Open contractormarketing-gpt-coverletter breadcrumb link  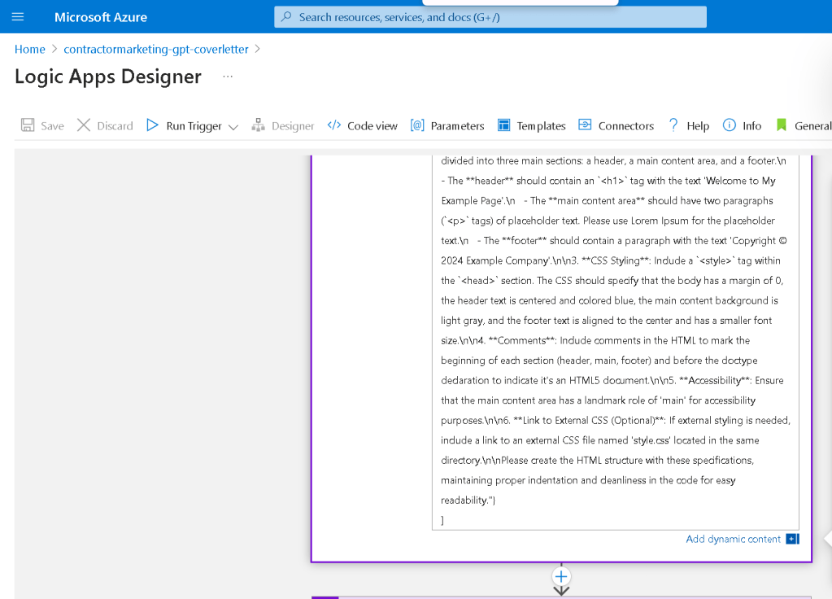[156, 50]
